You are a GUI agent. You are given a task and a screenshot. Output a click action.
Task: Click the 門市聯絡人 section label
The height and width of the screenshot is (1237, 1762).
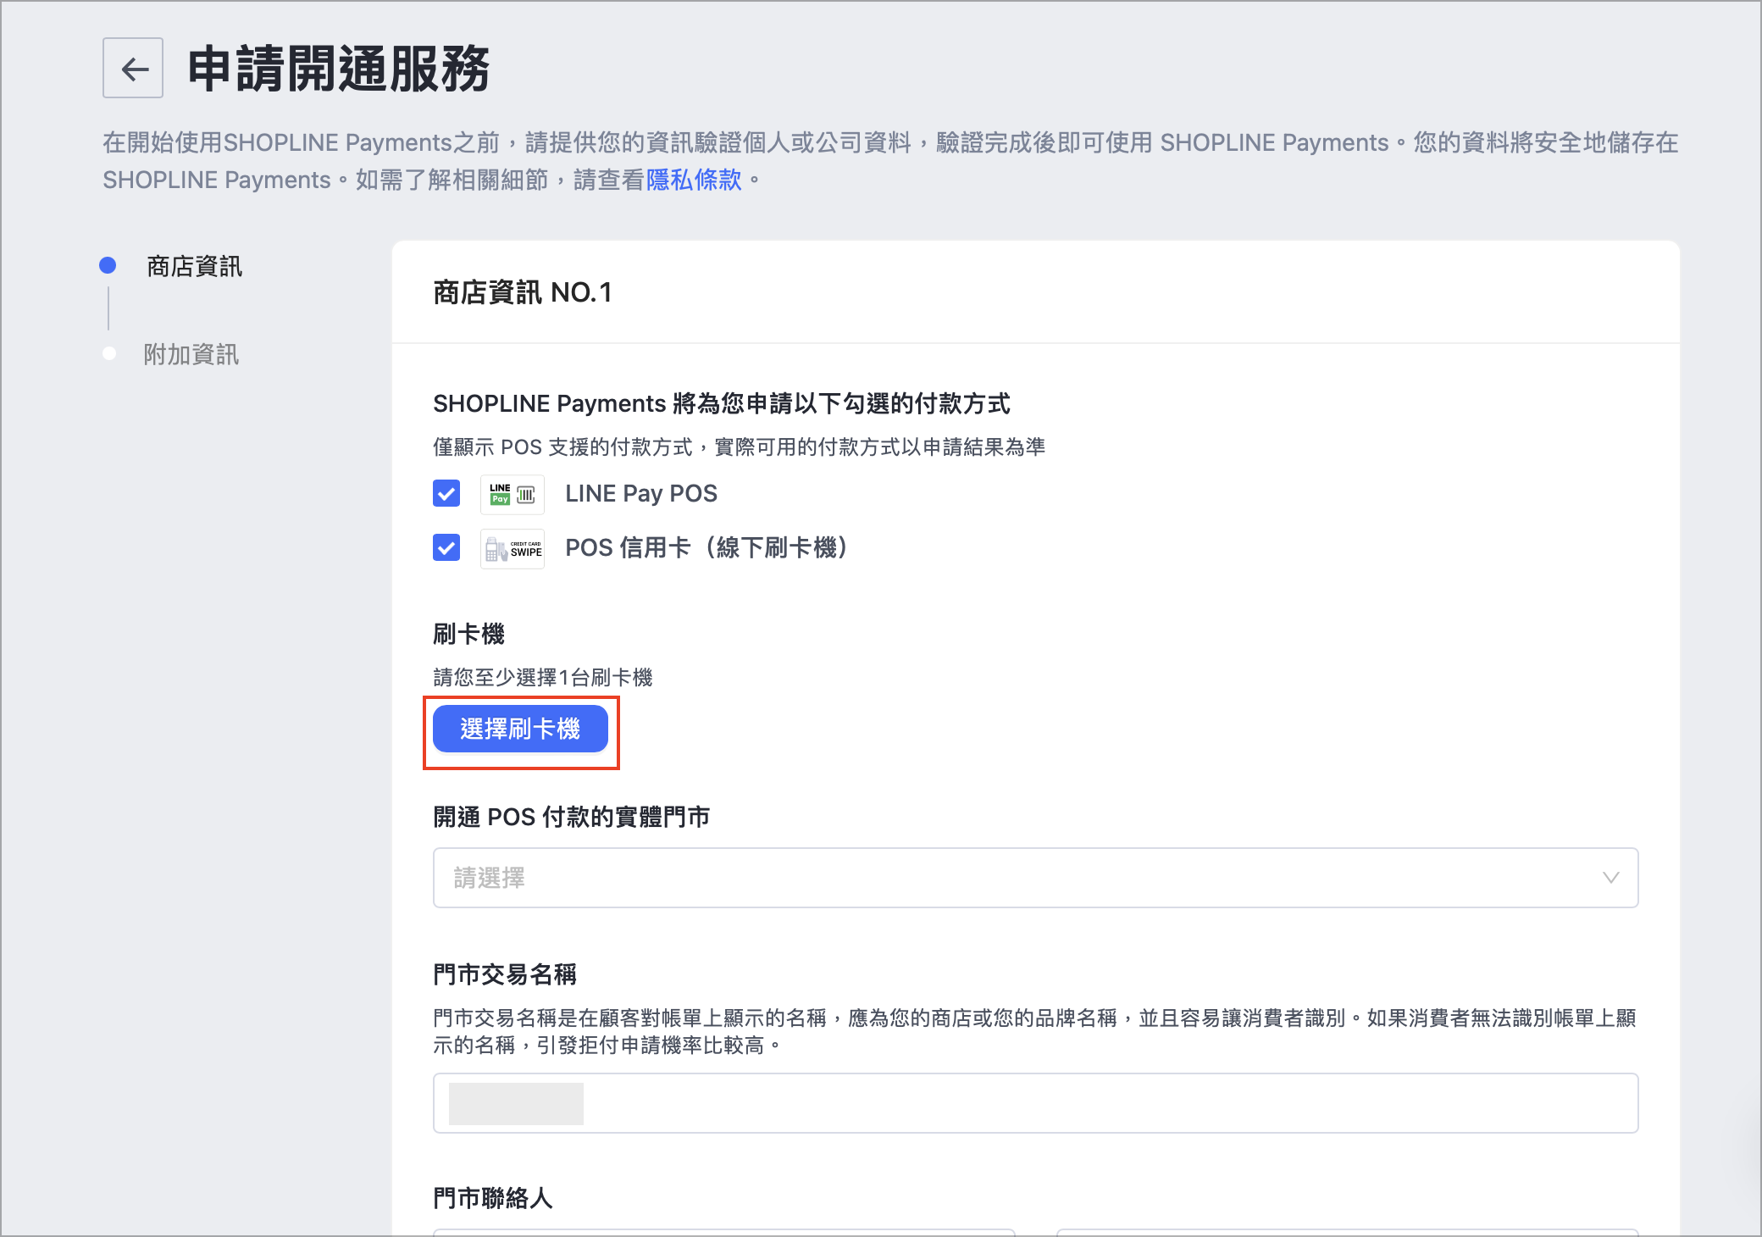pos(493,1198)
